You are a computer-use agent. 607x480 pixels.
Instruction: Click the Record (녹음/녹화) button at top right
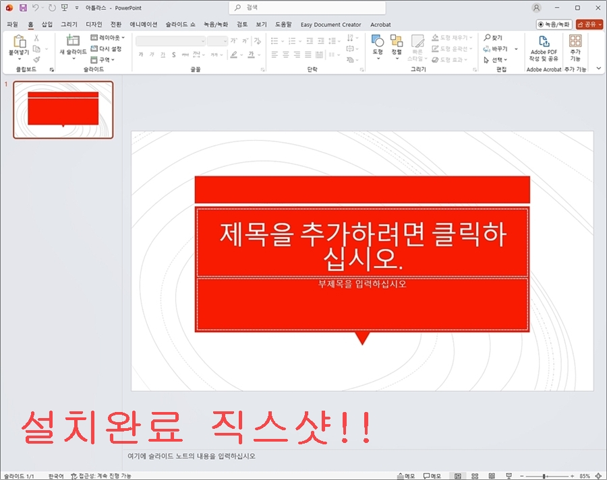554,24
